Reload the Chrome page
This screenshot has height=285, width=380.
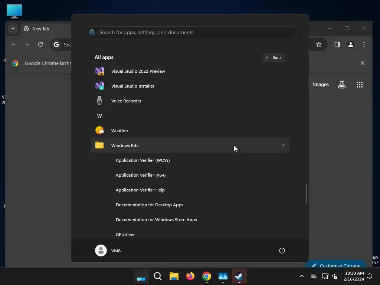[40, 45]
